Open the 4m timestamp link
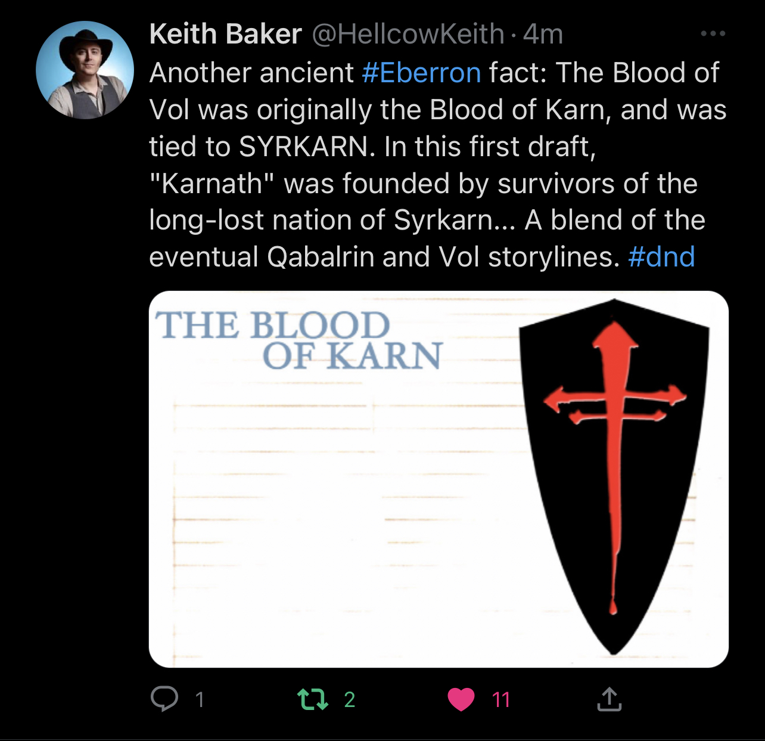 pyautogui.click(x=543, y=34)
